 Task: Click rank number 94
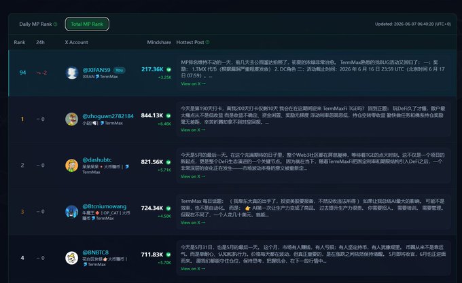tap(22, 73)
